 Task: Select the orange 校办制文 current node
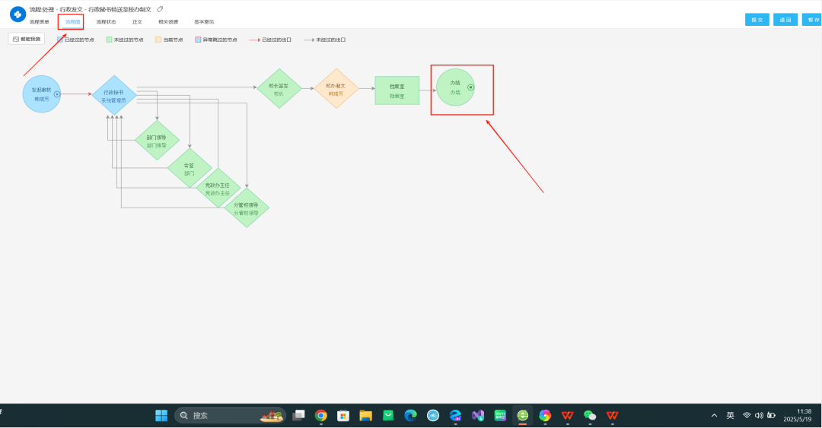click(336, 89)
